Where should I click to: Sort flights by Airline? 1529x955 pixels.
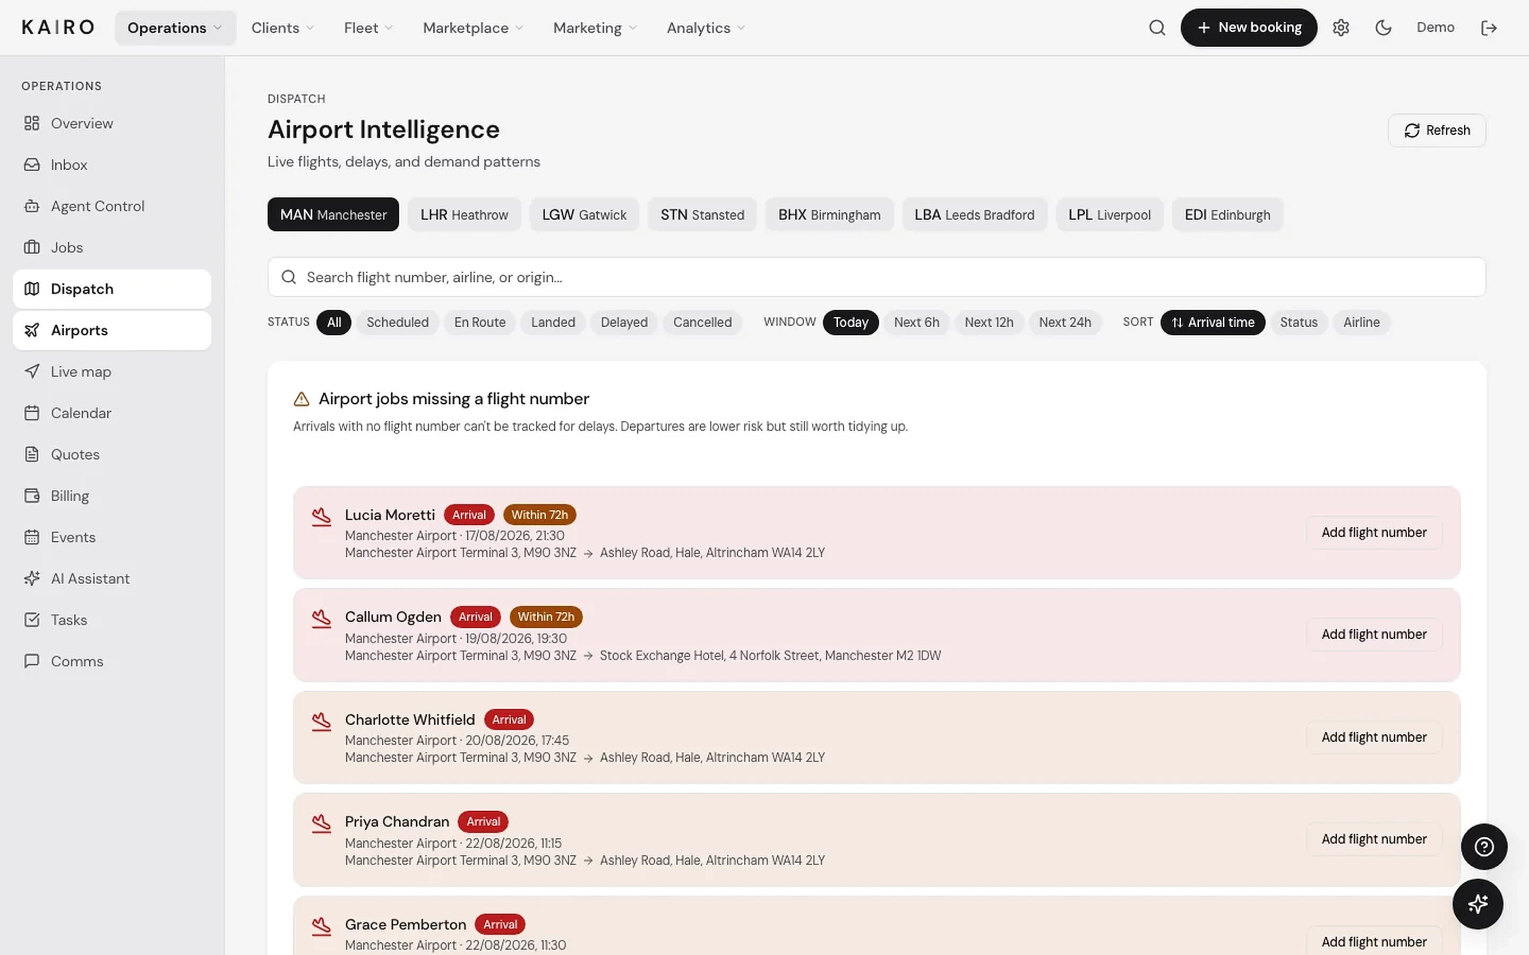1361,322
